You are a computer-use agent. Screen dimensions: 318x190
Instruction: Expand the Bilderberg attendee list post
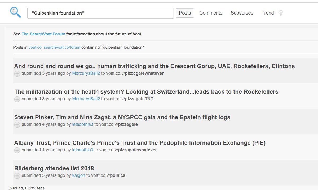click(x=17, y=176)
